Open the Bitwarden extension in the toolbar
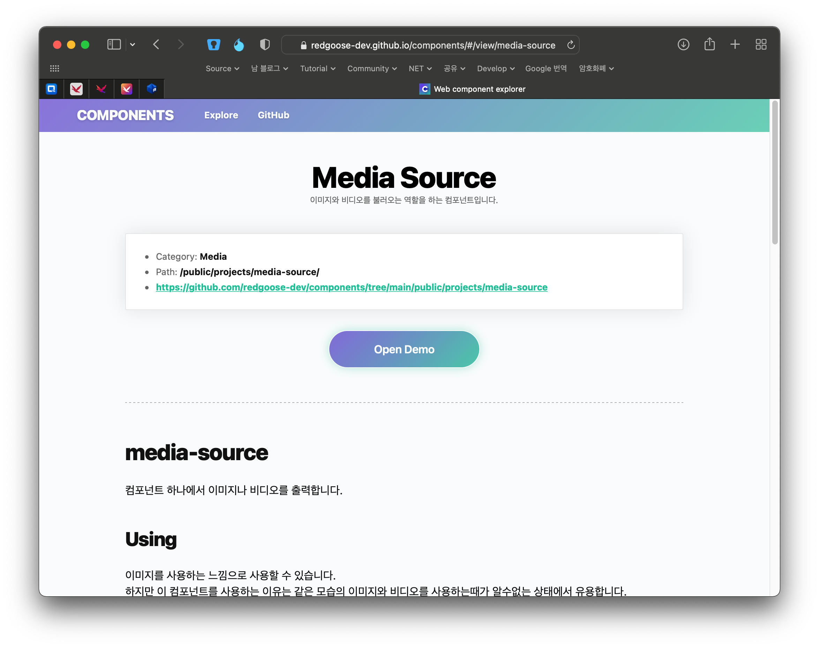Viewport: 819px width, 648px height. (x=213, y=45)
